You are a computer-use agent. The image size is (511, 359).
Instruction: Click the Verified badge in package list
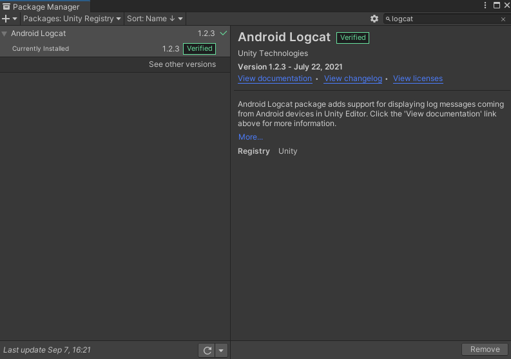(x=200, y=48)
